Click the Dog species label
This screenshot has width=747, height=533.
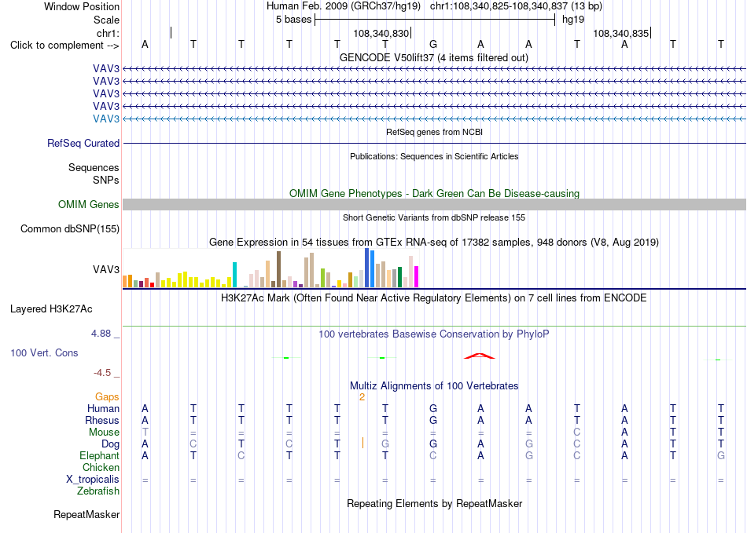point(110,444)
